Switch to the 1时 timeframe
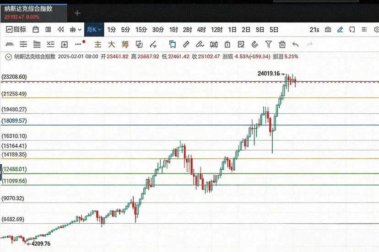Viewport: 379px width, 252px height. [173, 30]
